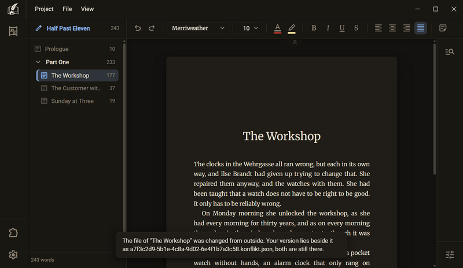Click the pencil edit icon beside Half Past Eleven
The image size is (463, 268).
click(x=38, y=28)
